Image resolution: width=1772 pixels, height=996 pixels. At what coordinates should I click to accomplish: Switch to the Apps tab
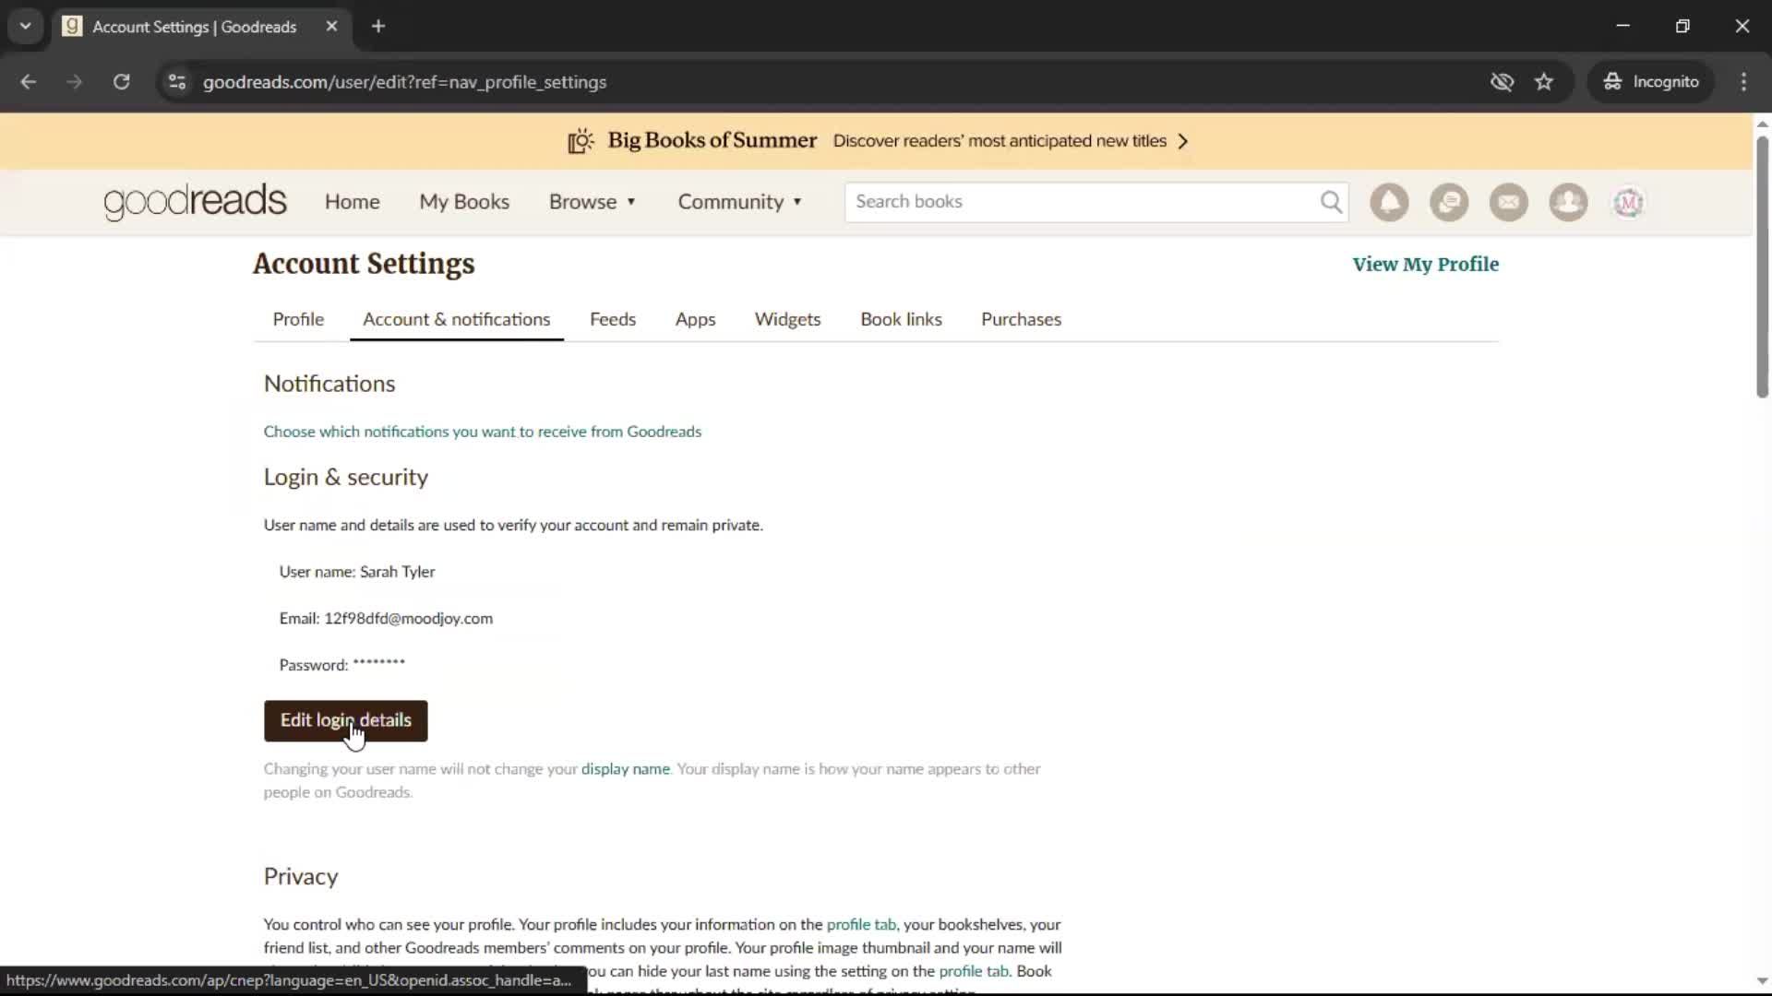click(x=695, y=319)
